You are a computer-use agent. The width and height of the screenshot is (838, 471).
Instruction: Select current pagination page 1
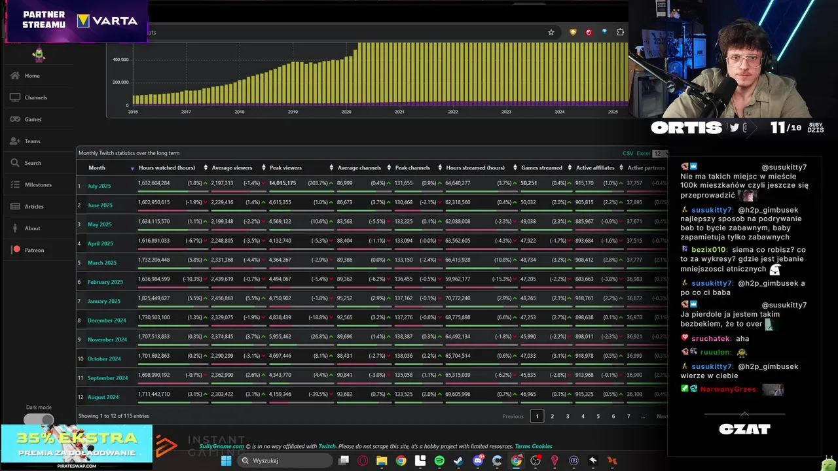[537, 416]
